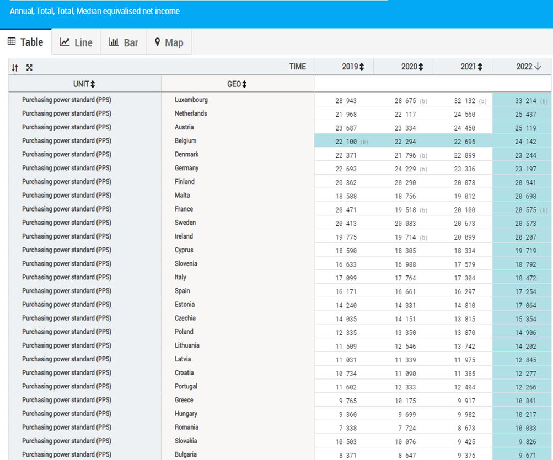Click the break flag on Luxembourg 2022 value
The image size is (553, 460).
click(x=544, y=101)
